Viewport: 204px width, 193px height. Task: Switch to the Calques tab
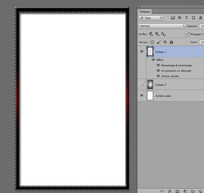pyautogui.click(x=145, y=12)
